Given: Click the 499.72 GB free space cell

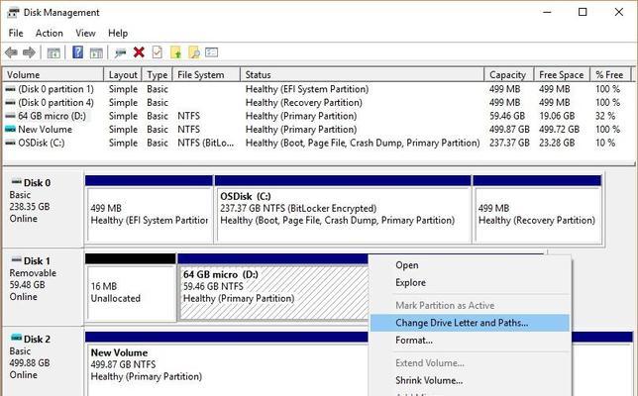Looking at the screenshot, I should pyautogui.click(x=559, y=130).
